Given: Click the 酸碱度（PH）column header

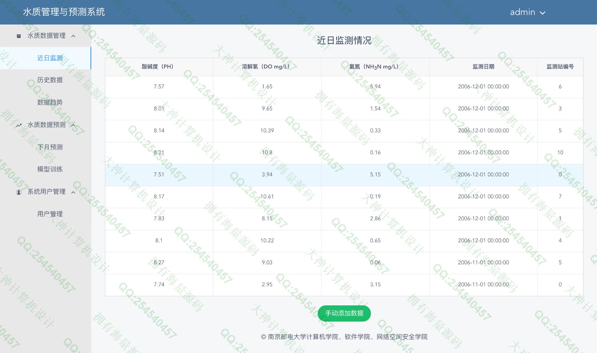Looking at the screenshot, I should pyautogui.click(x=159, y=67).
